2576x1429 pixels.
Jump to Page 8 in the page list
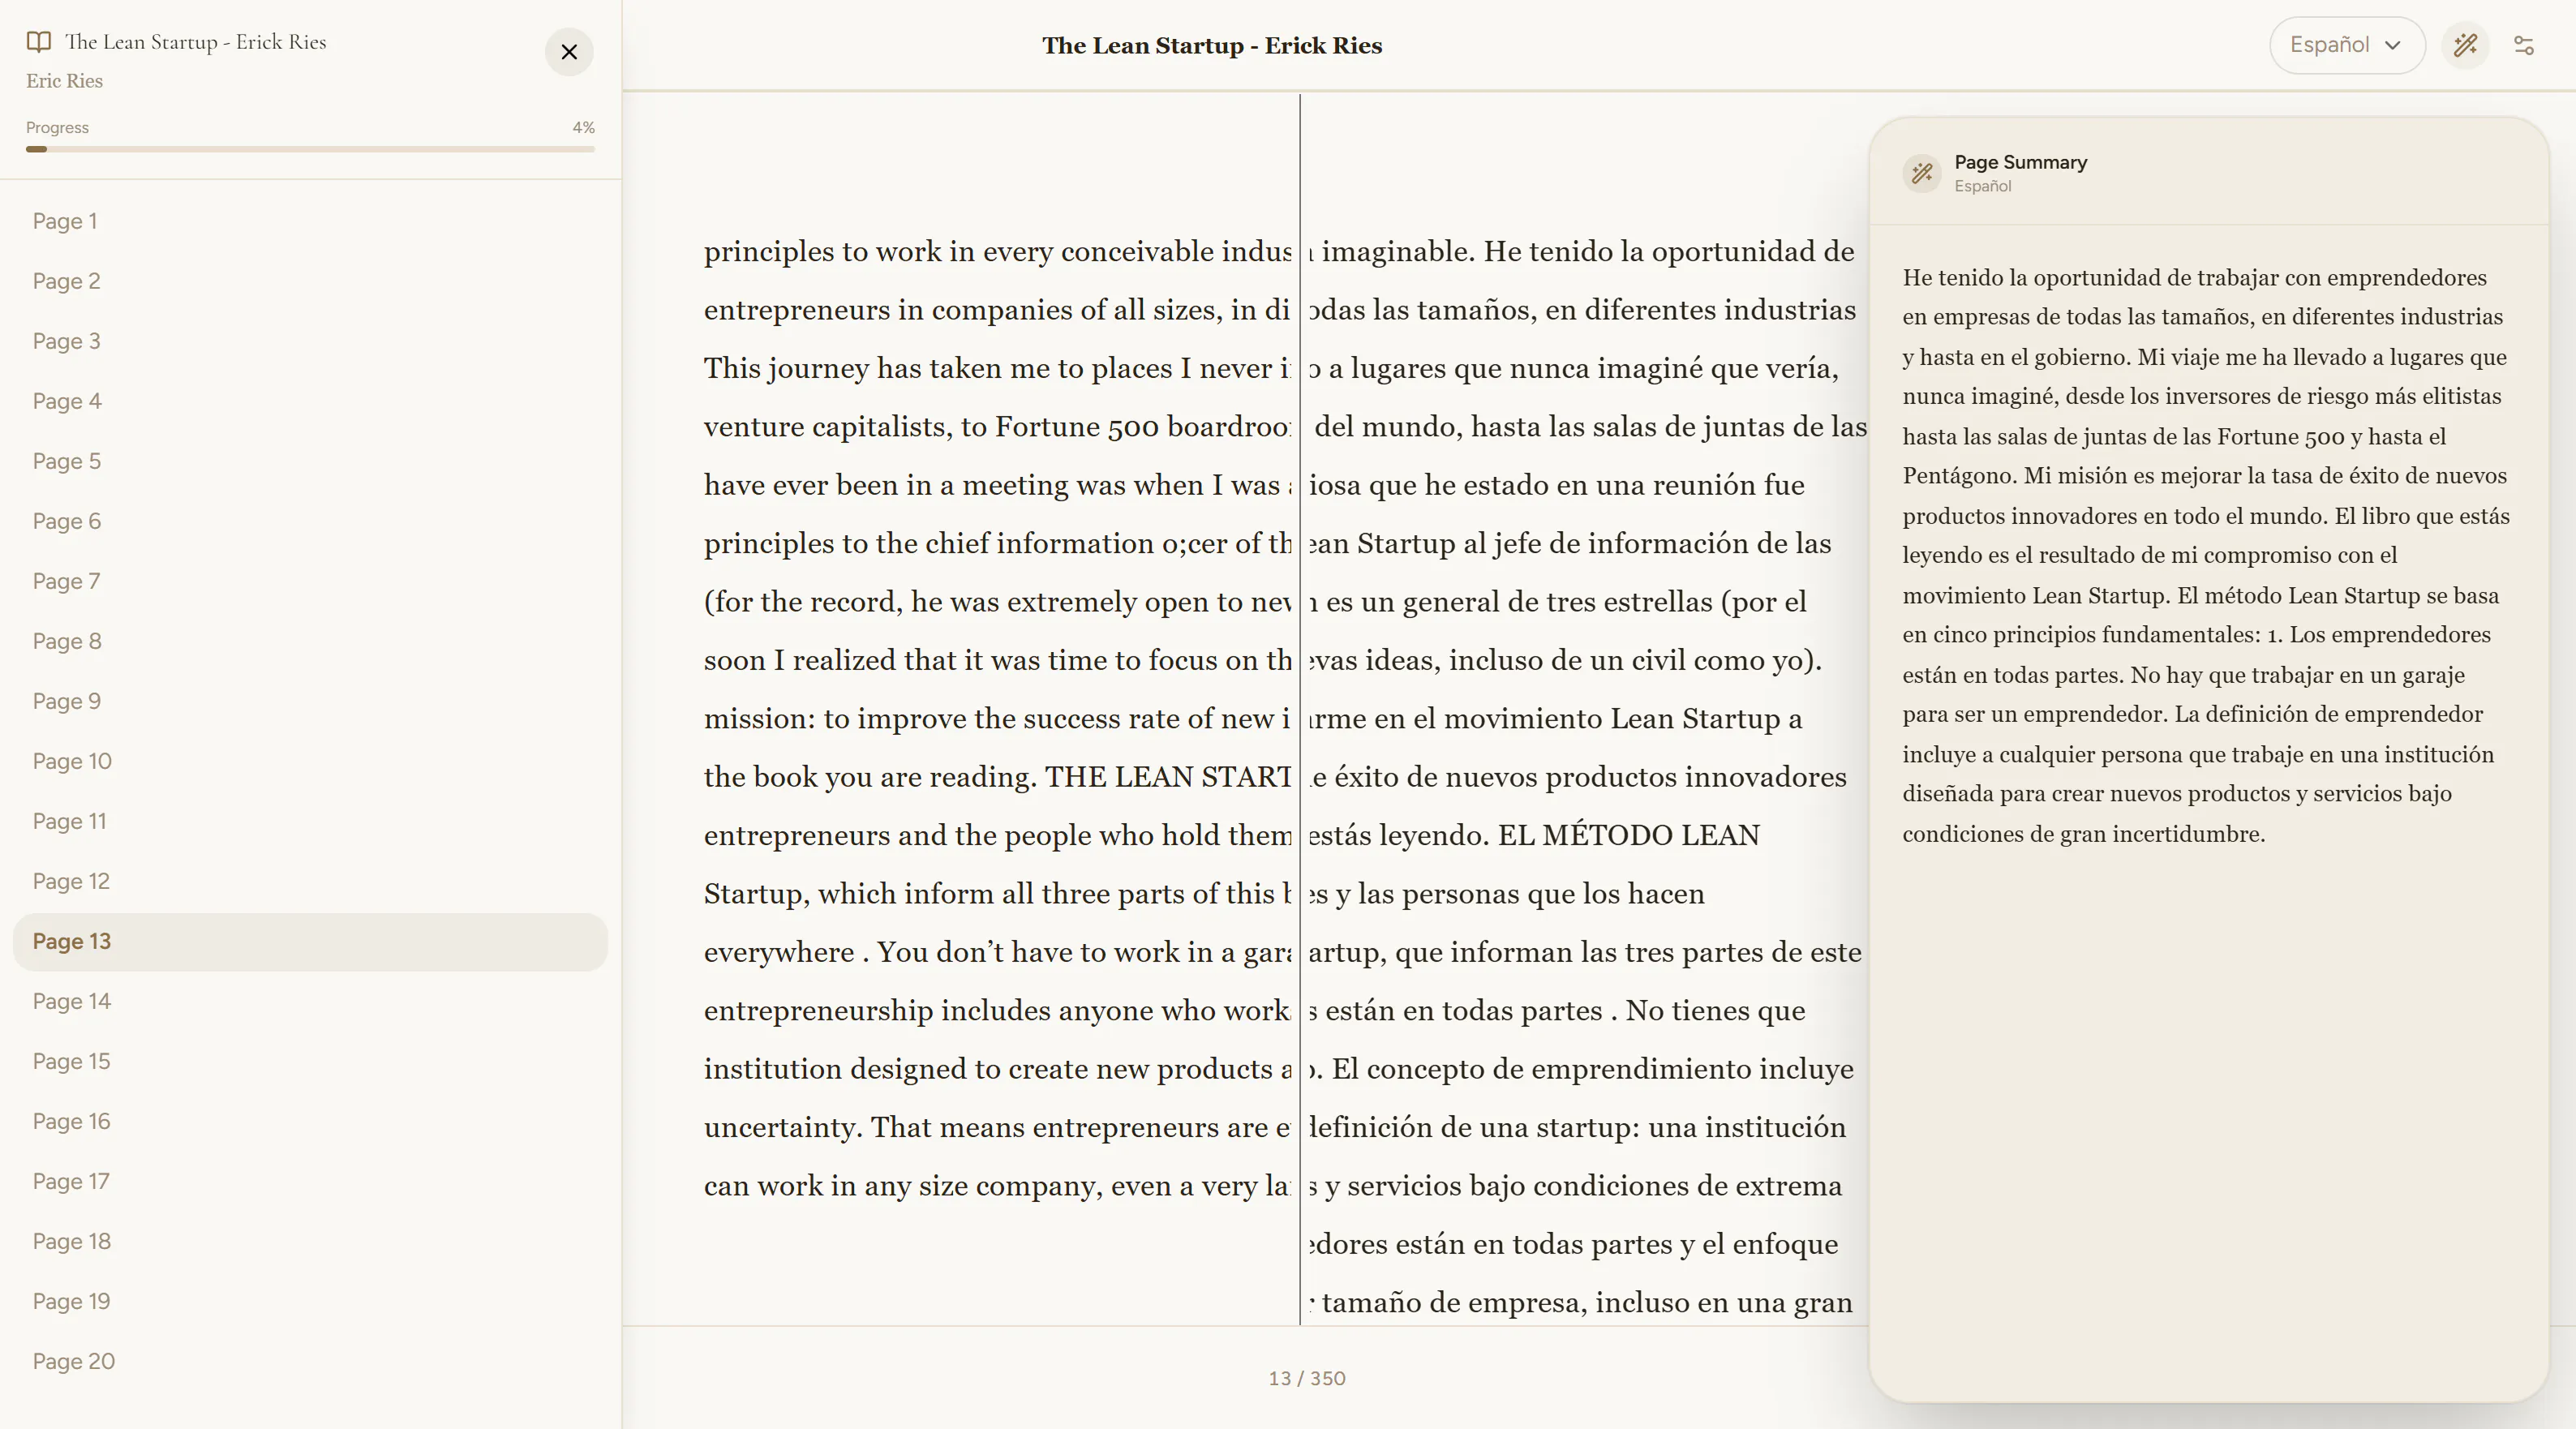click(310, 641)
